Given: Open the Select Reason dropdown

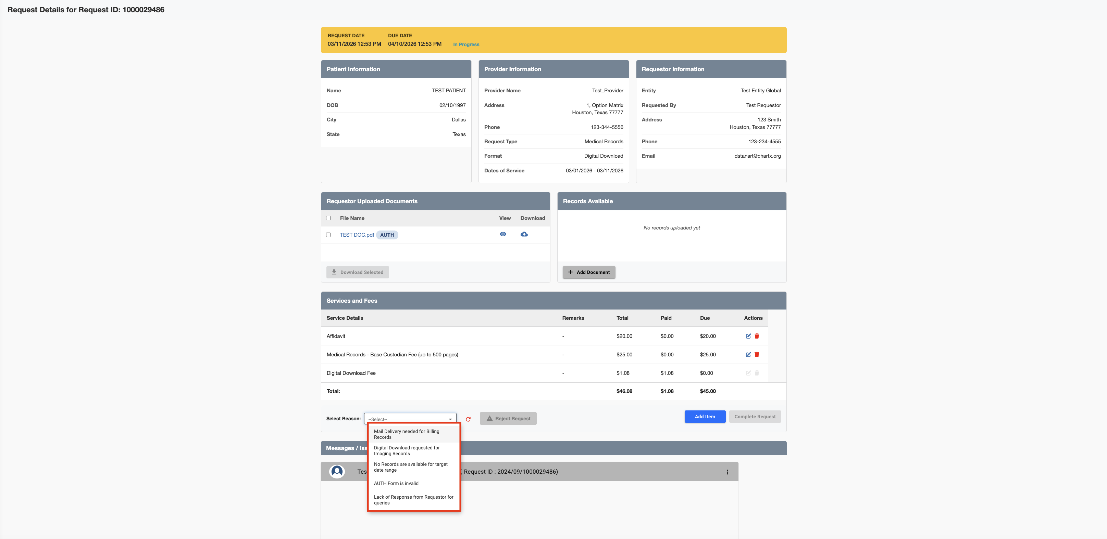Looking at the screenshot, I should 410,419.
